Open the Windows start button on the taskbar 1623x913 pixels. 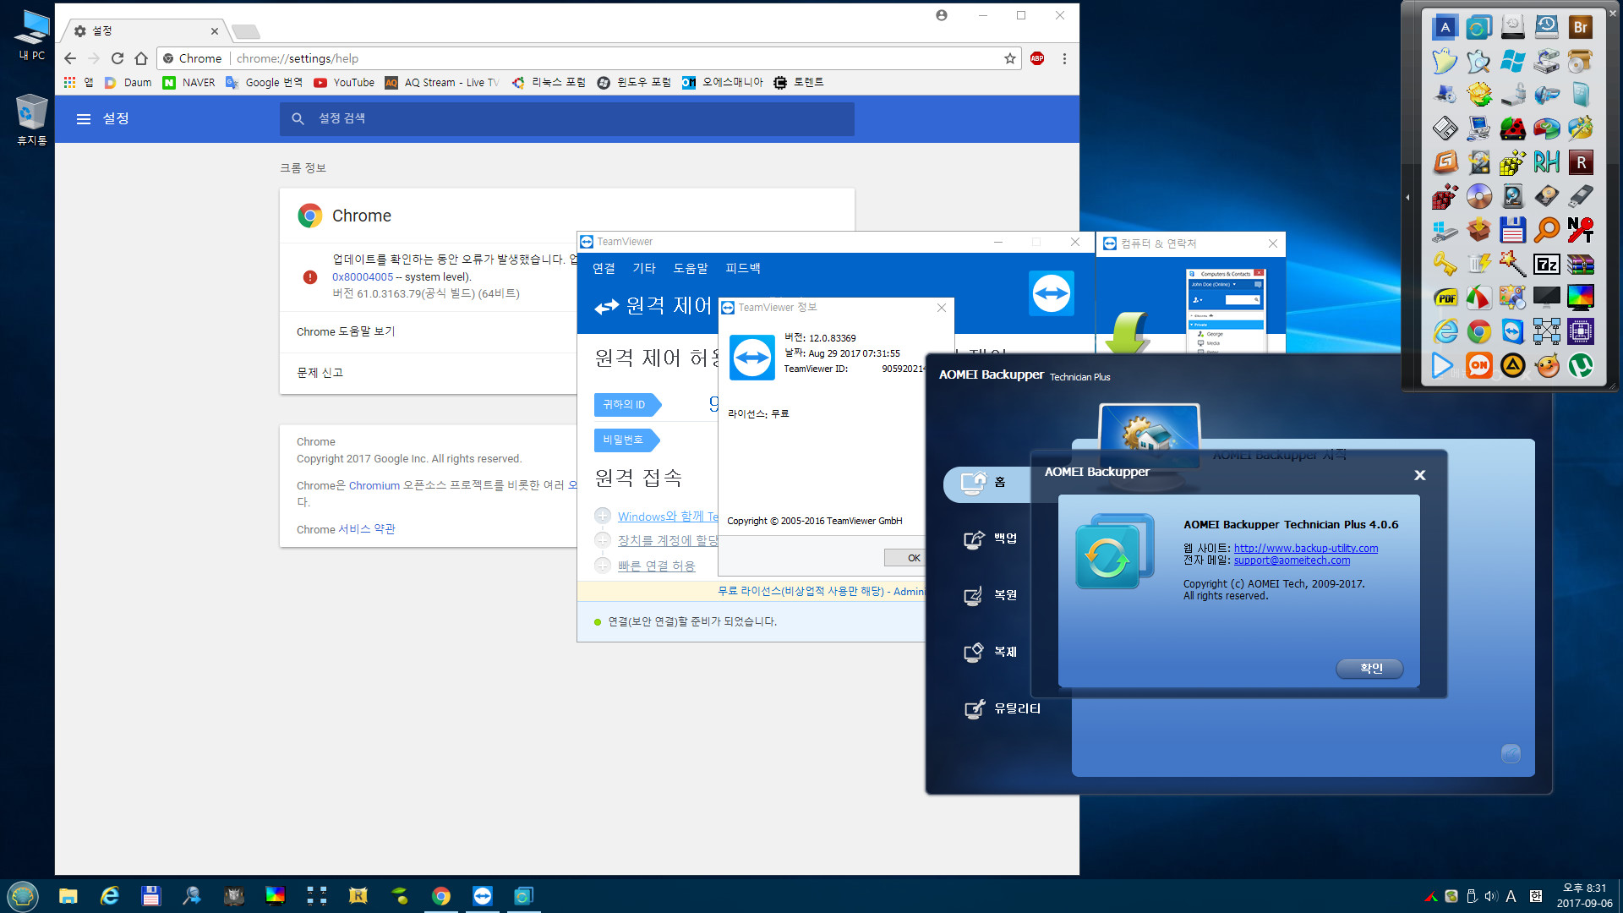pyautogui.click(x=23, y=896)
